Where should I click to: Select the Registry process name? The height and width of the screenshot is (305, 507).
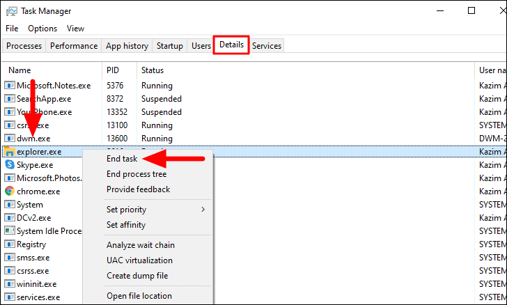(31, 244)
